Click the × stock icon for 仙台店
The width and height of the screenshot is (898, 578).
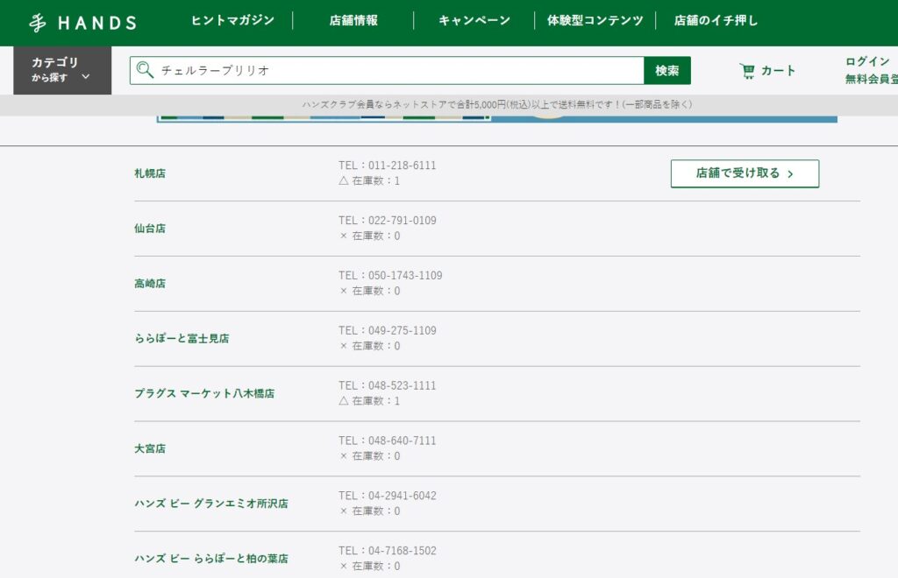(x=344, y=236)
